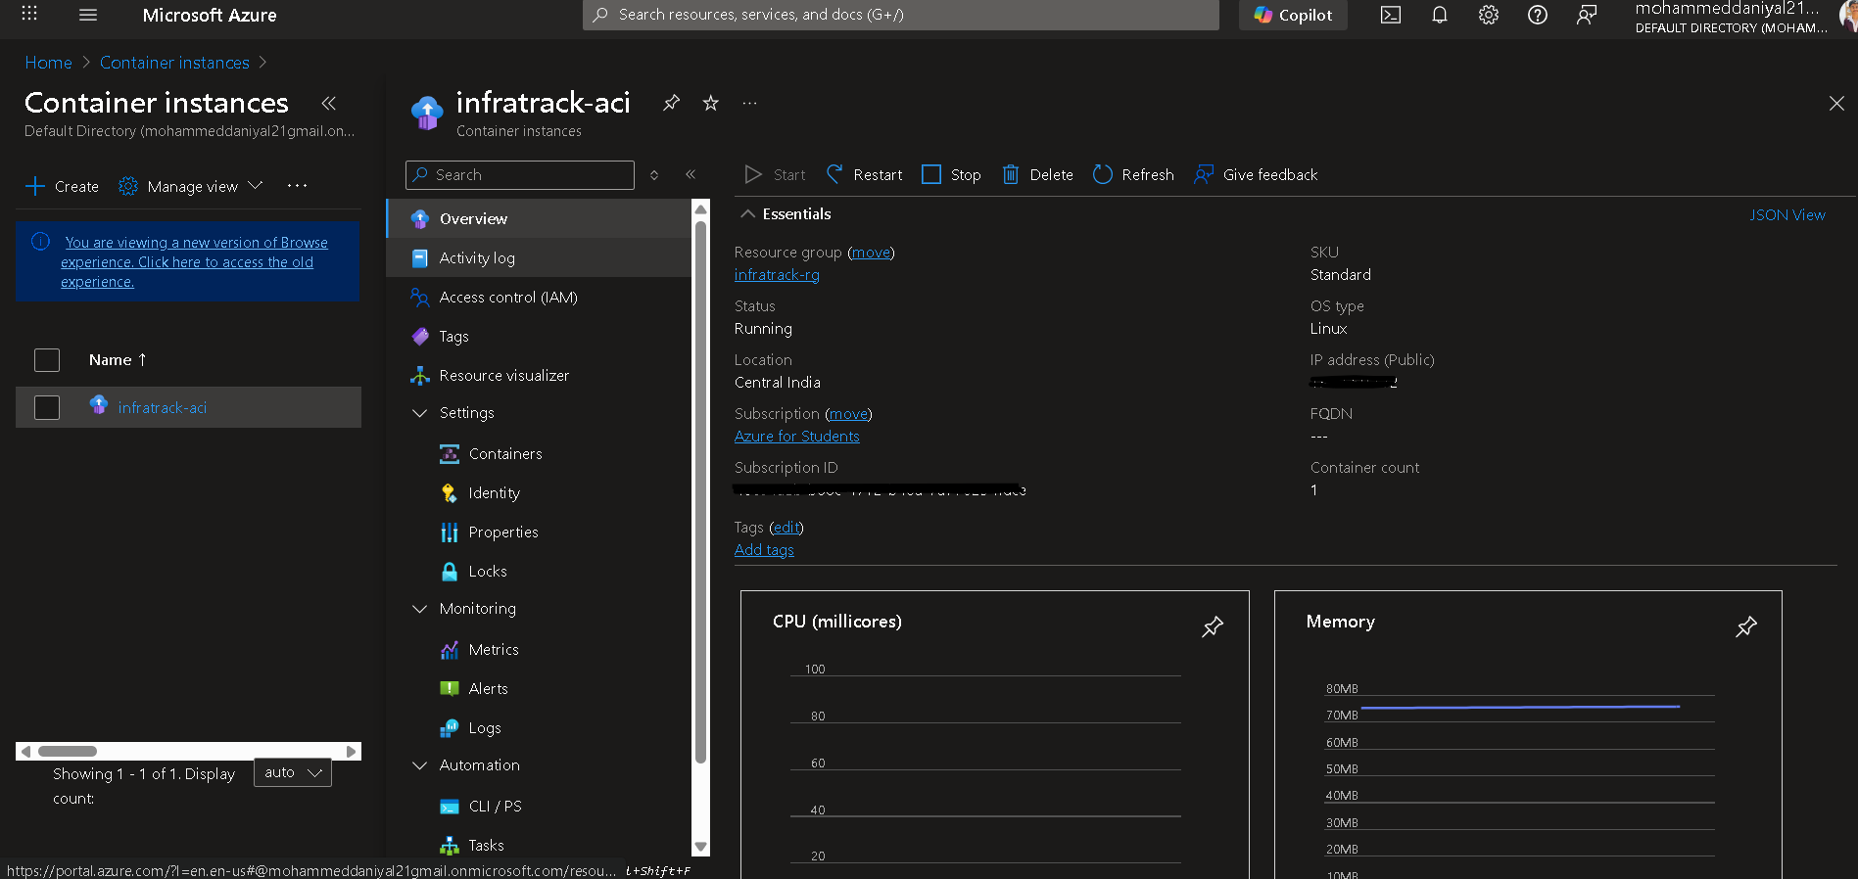Screen dimensions: 1858x879
Task: Open the display count auto dropdown
Action: point(293,772)
